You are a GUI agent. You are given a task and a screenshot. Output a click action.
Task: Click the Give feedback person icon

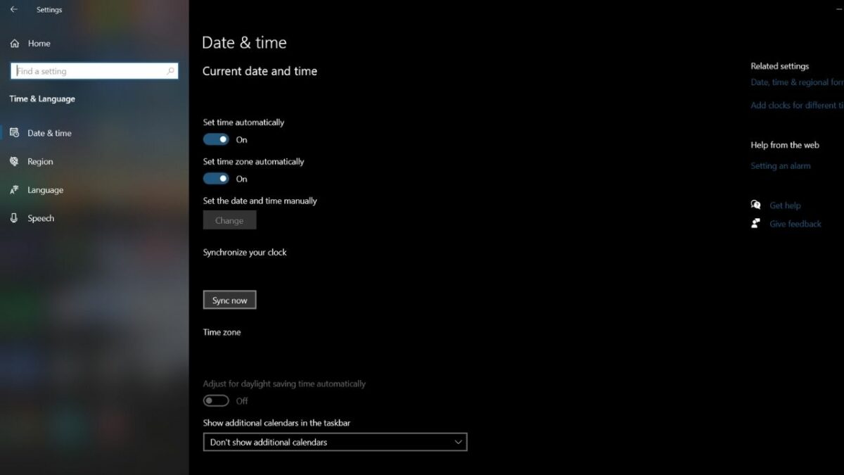coord(756,224)
